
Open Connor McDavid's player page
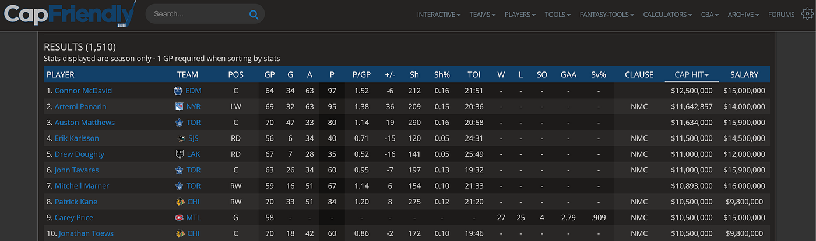[83, 91]
